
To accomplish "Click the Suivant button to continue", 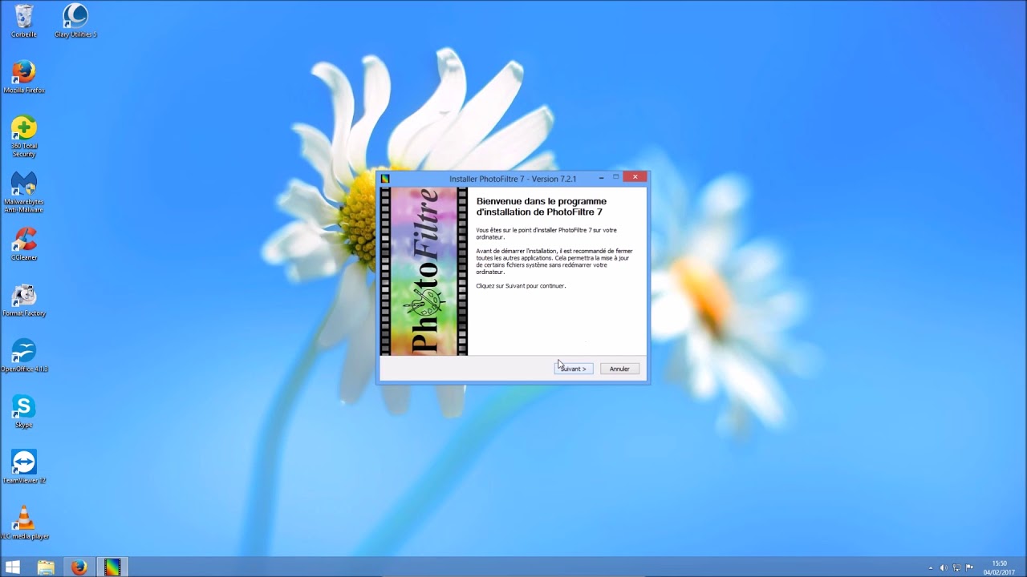I will point(574,369).
